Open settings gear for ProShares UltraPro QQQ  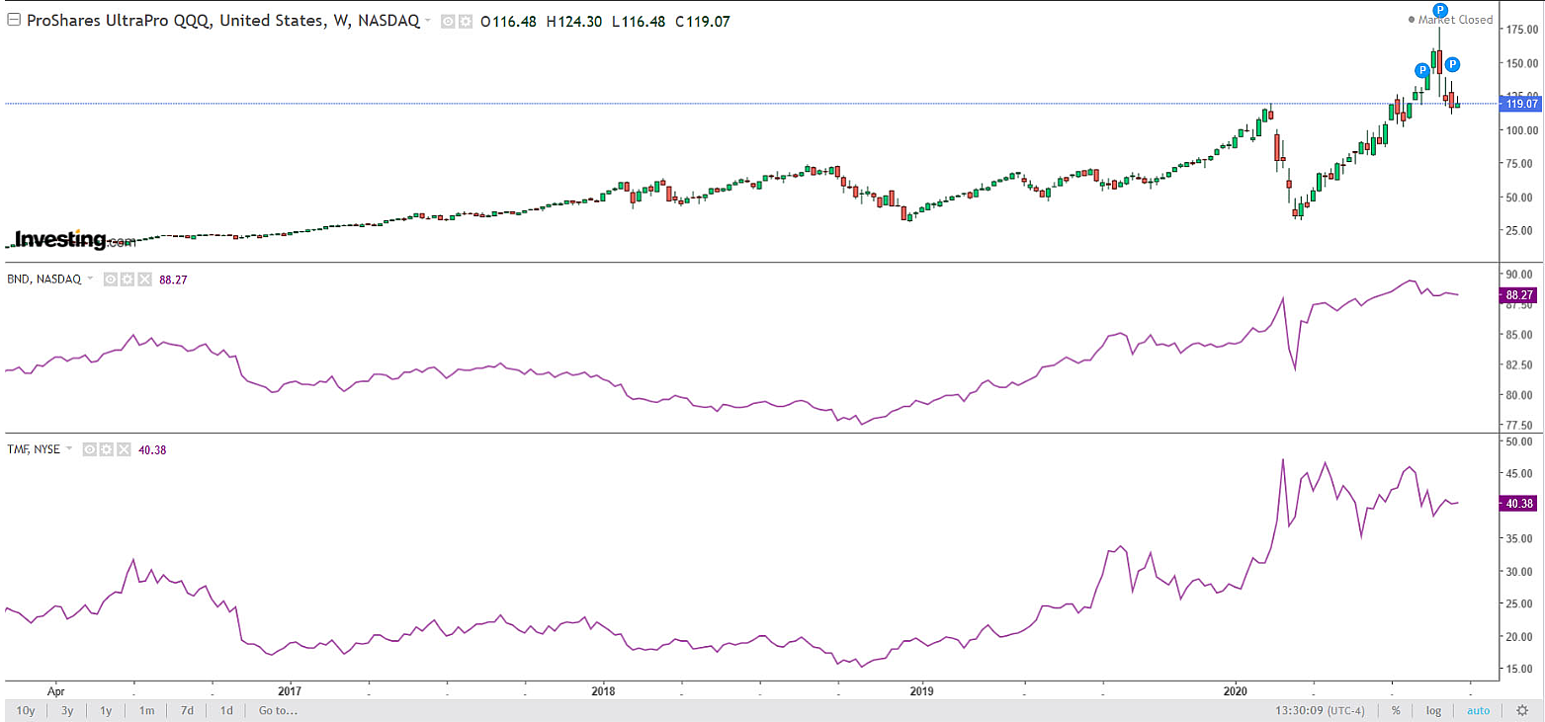(465, 21)
